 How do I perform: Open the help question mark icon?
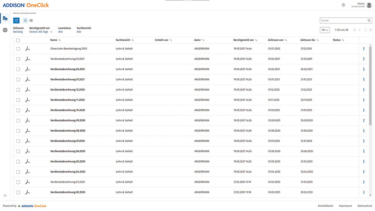click(343, 5)
